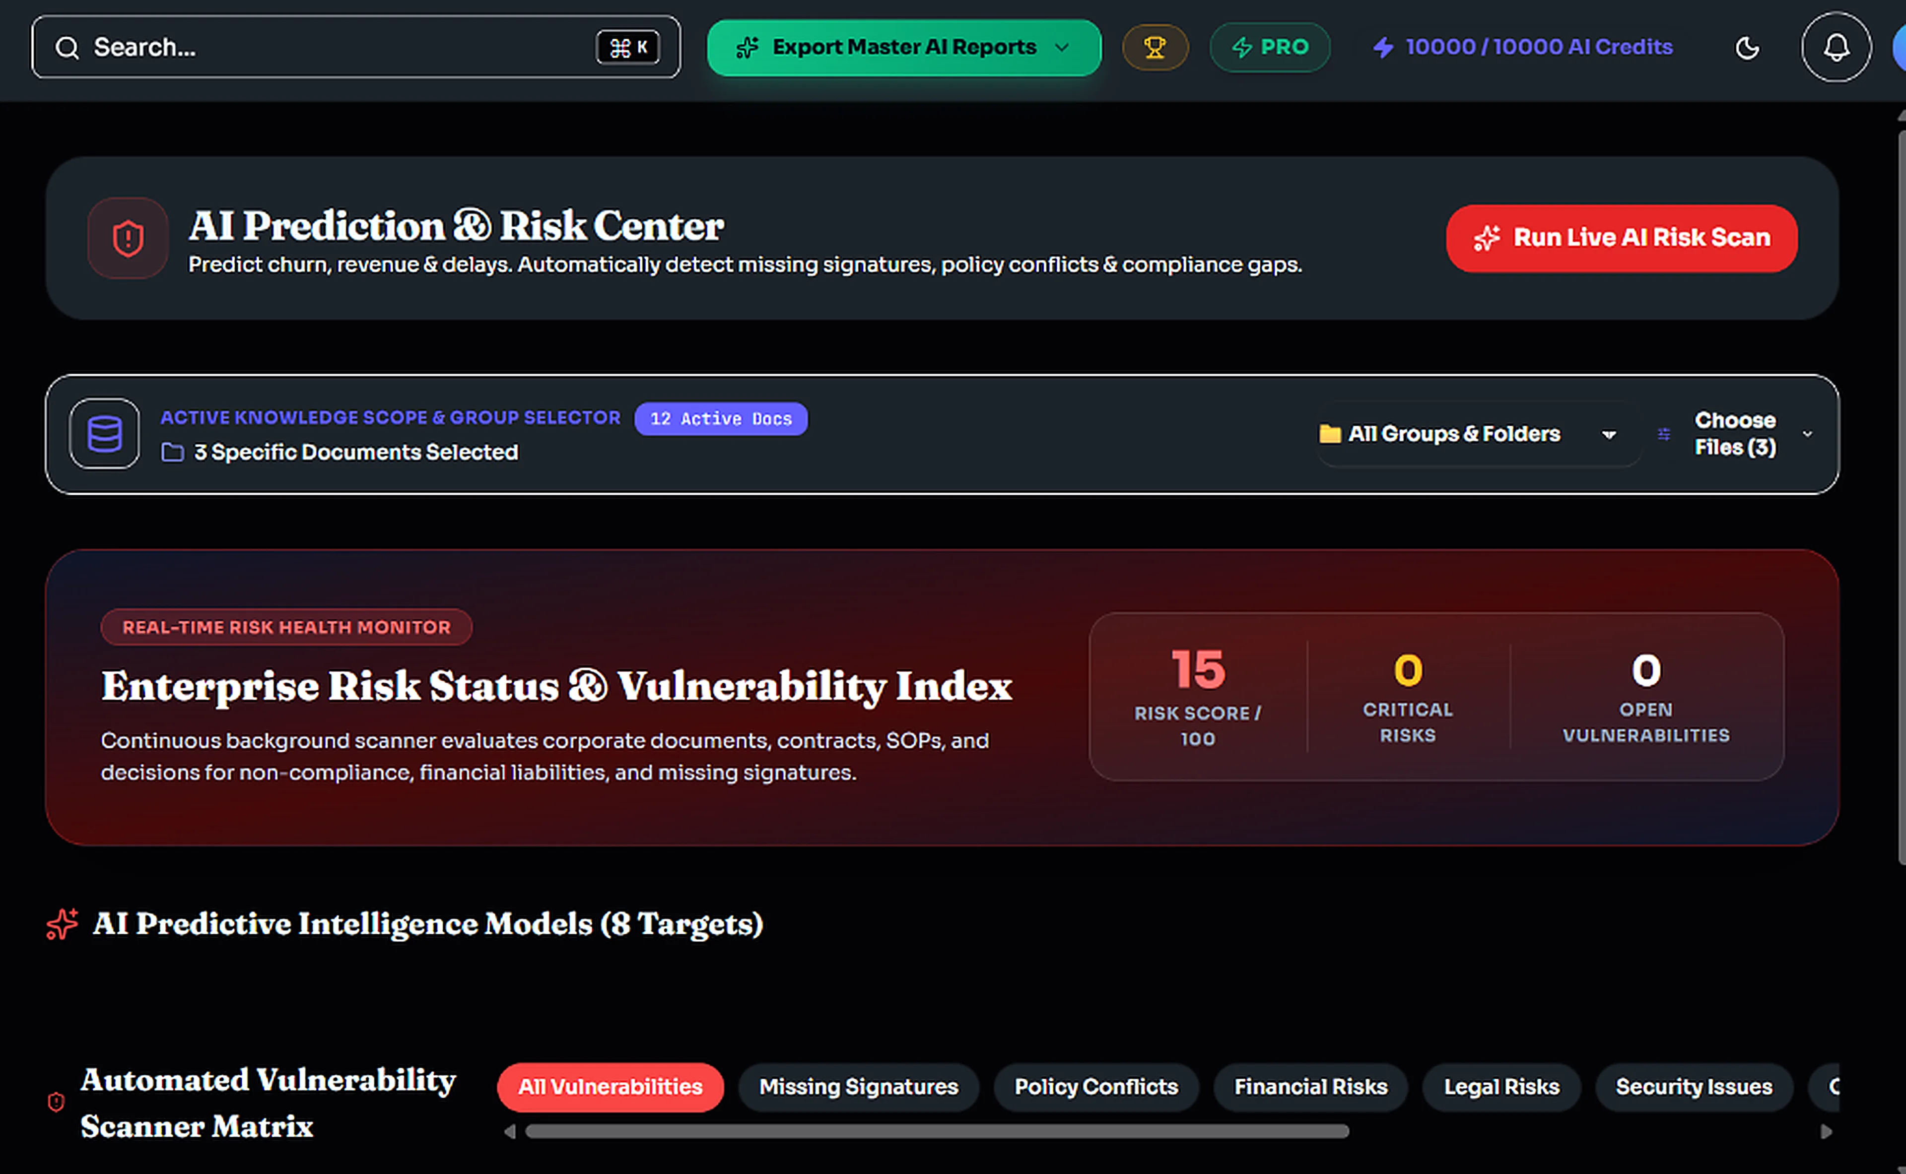Click the red shield Risk Center icon
The width and height of the screenshot is (1906, 1174).
pos(128,238)
